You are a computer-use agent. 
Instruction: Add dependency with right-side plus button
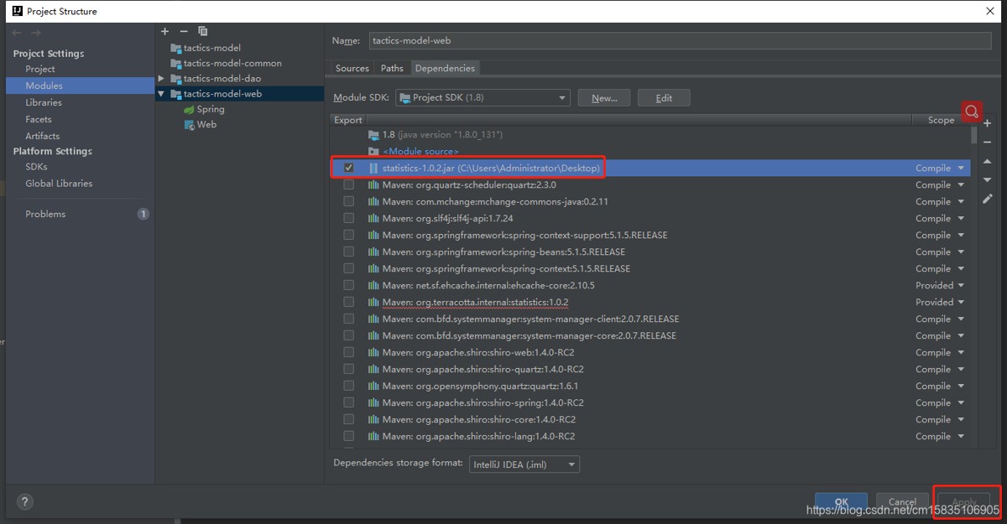(x=988, y=123)
